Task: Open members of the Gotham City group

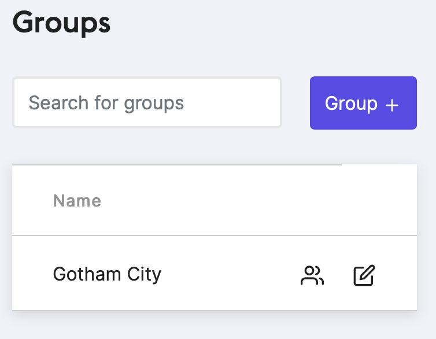Action: coord(312,275)
